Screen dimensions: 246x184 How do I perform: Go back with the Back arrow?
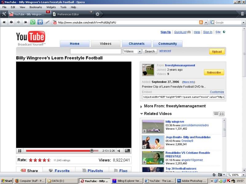click(x=11, y=22)
